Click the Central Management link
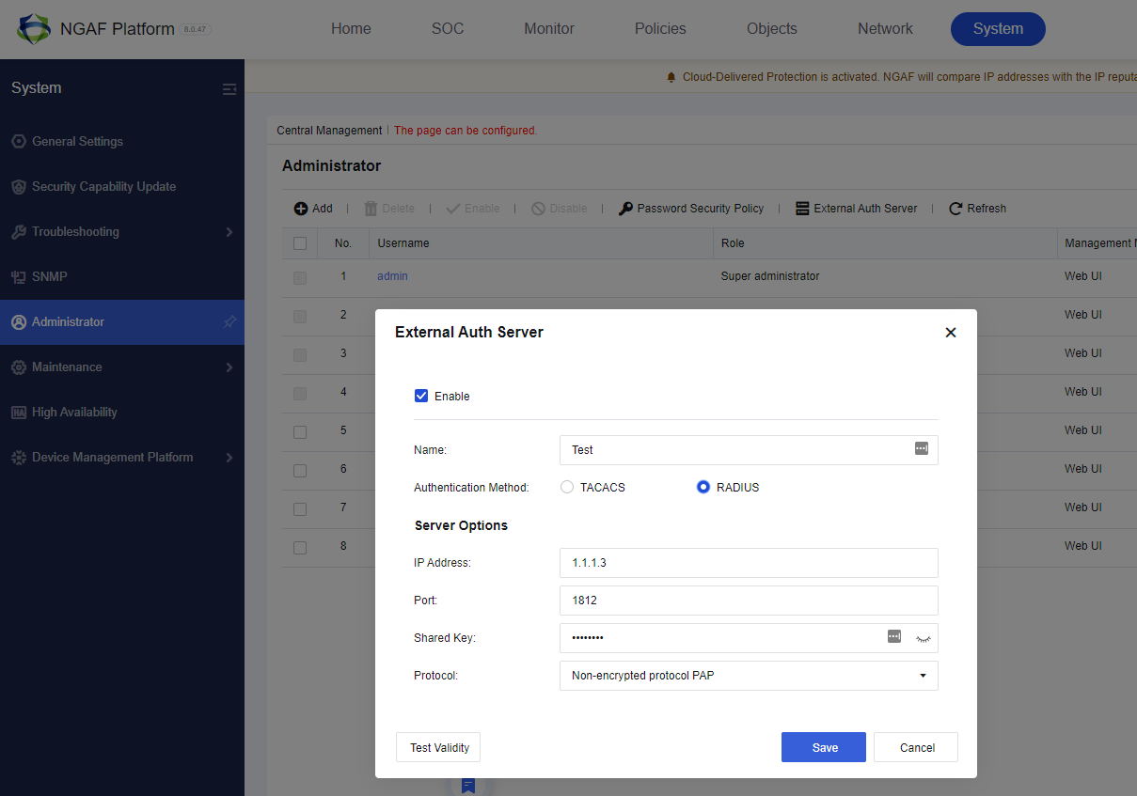Image resolution: width=1137 pixels, height=796 pixels. [x=329, y=131]
